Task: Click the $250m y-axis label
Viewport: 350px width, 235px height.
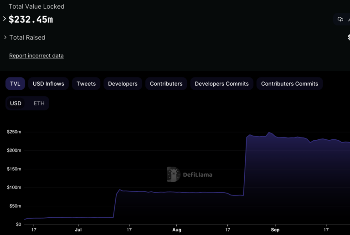Action: tap(14, 132)
